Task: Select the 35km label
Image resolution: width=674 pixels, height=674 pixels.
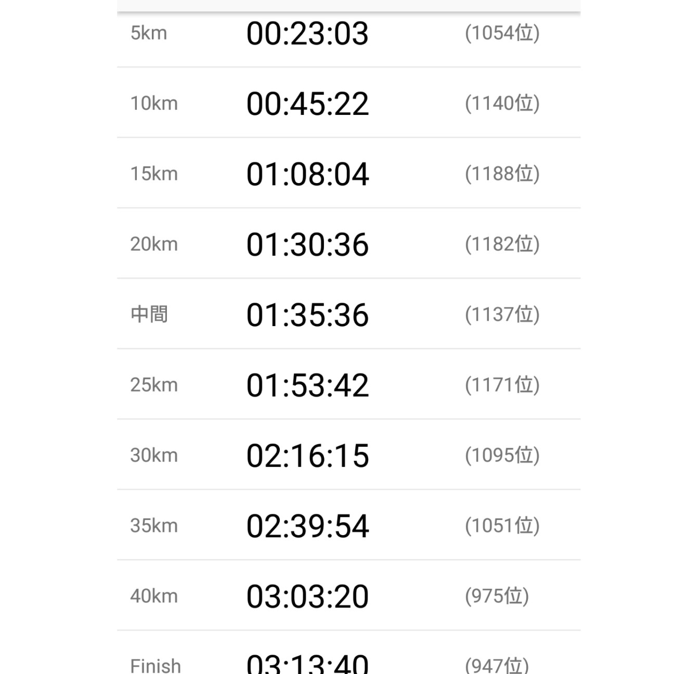Action: pos(154,526)
